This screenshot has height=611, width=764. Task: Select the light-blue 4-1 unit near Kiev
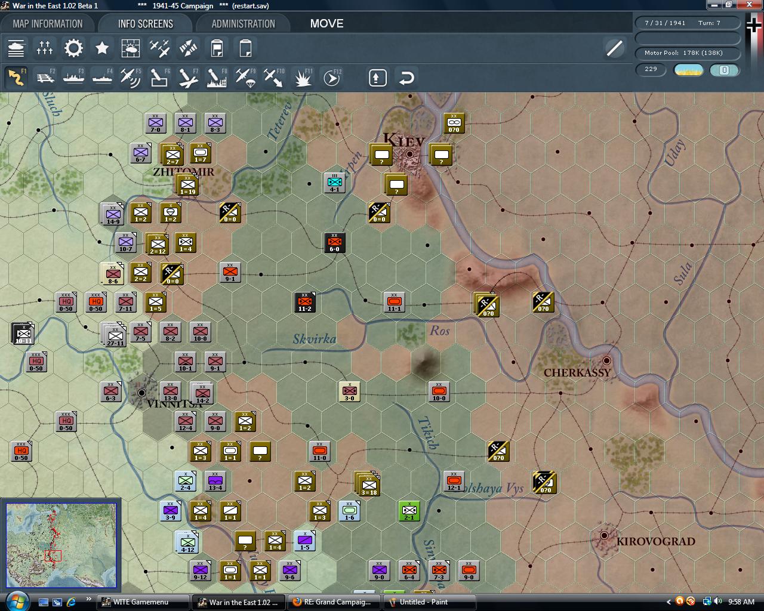tap(335, 183)
